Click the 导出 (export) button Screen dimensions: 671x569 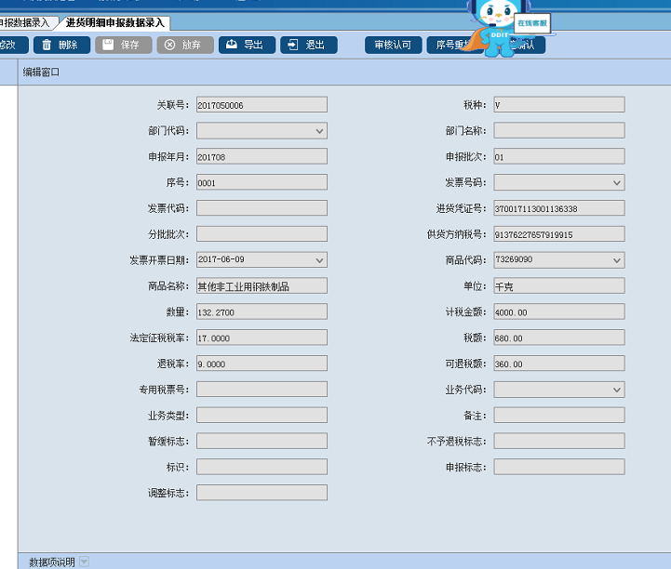click(x=247, y=45)
